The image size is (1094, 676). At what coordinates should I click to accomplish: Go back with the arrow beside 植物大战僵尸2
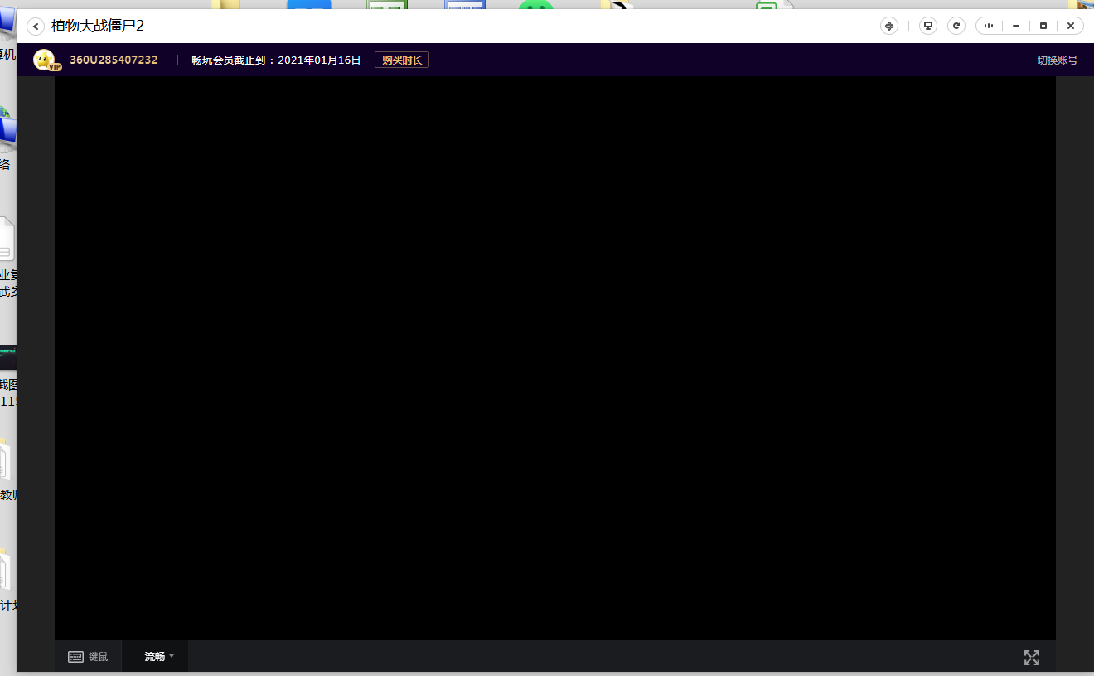pos(36,27)
